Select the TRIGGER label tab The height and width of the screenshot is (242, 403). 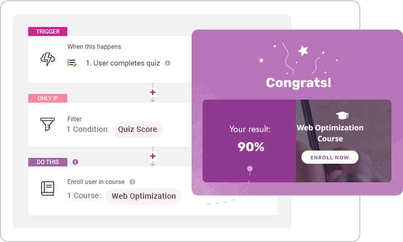(48, 32)
